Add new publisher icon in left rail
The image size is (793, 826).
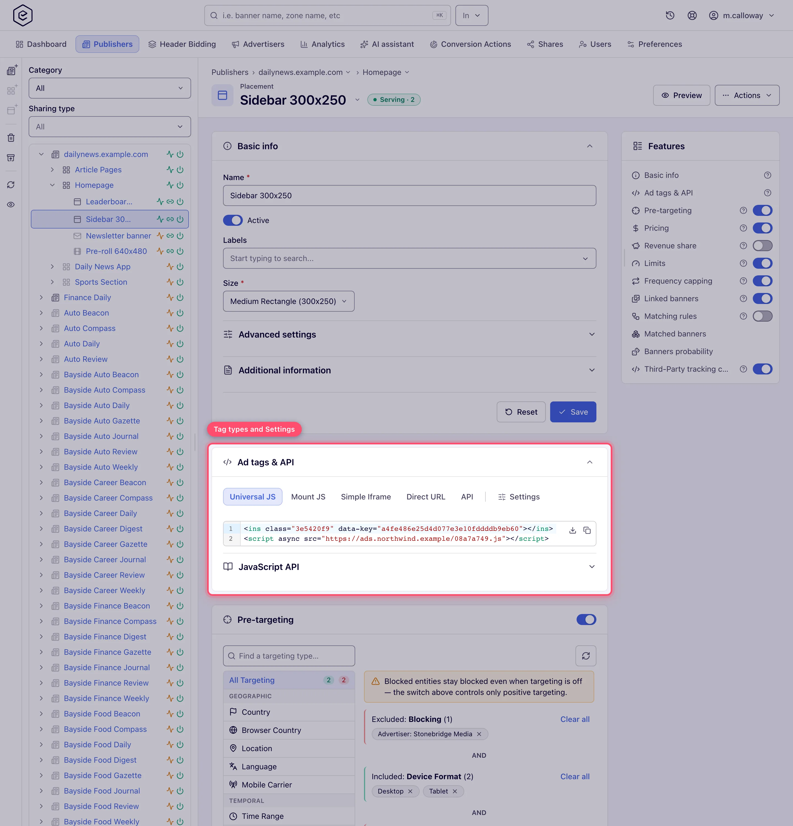click(x=12, y=70)
